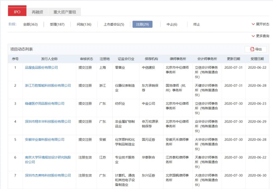Select the 上市委会议(5) stage filter
The height and width of the screenshot is (189, 273).
pyautogui.click(x=114, y=25)
